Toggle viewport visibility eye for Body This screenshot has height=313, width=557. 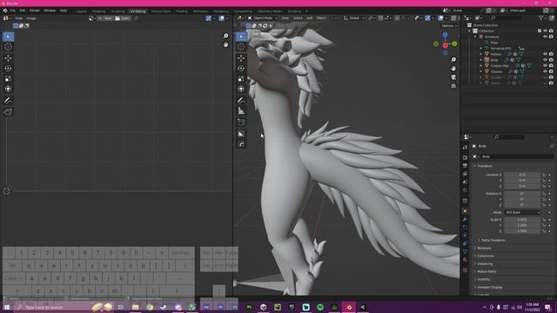[x=546, y=60]
